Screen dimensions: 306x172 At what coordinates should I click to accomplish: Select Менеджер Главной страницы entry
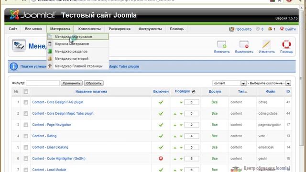[77, 66]
